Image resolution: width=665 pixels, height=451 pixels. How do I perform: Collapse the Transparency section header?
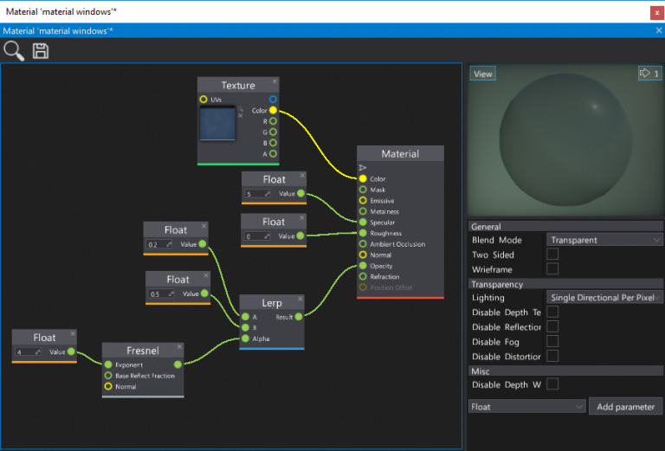tap(497, 284)
